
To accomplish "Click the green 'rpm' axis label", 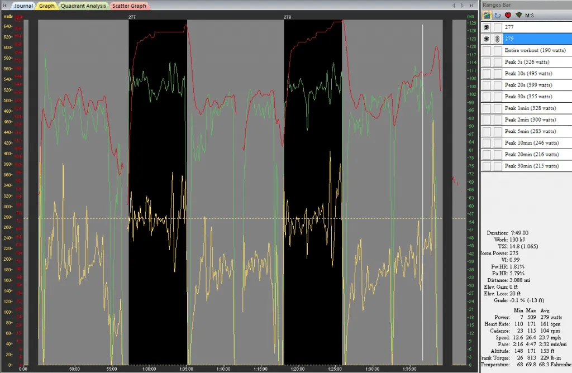I will [470, 16].
